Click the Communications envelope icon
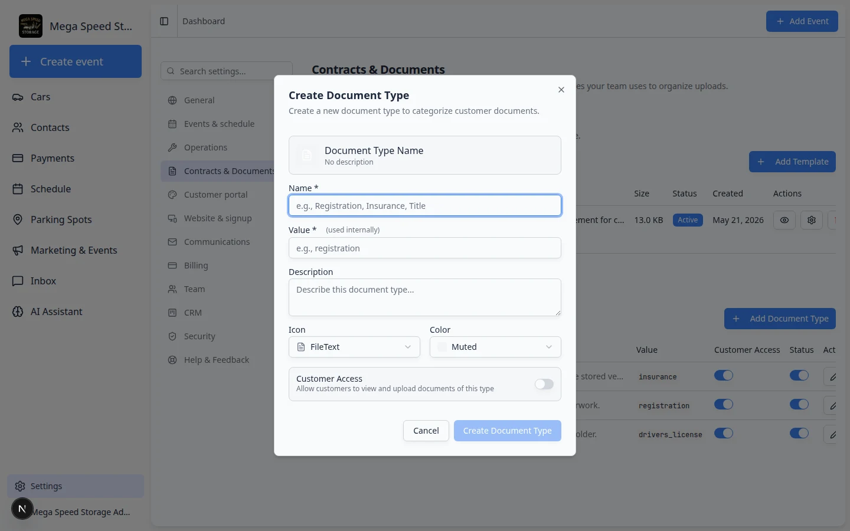The image size is (850, 531). tap(172, 242)
